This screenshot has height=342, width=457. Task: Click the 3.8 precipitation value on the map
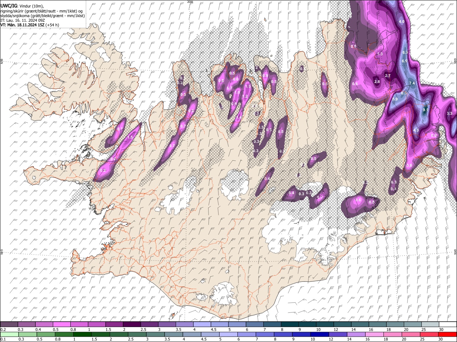[x=409, y=165]
